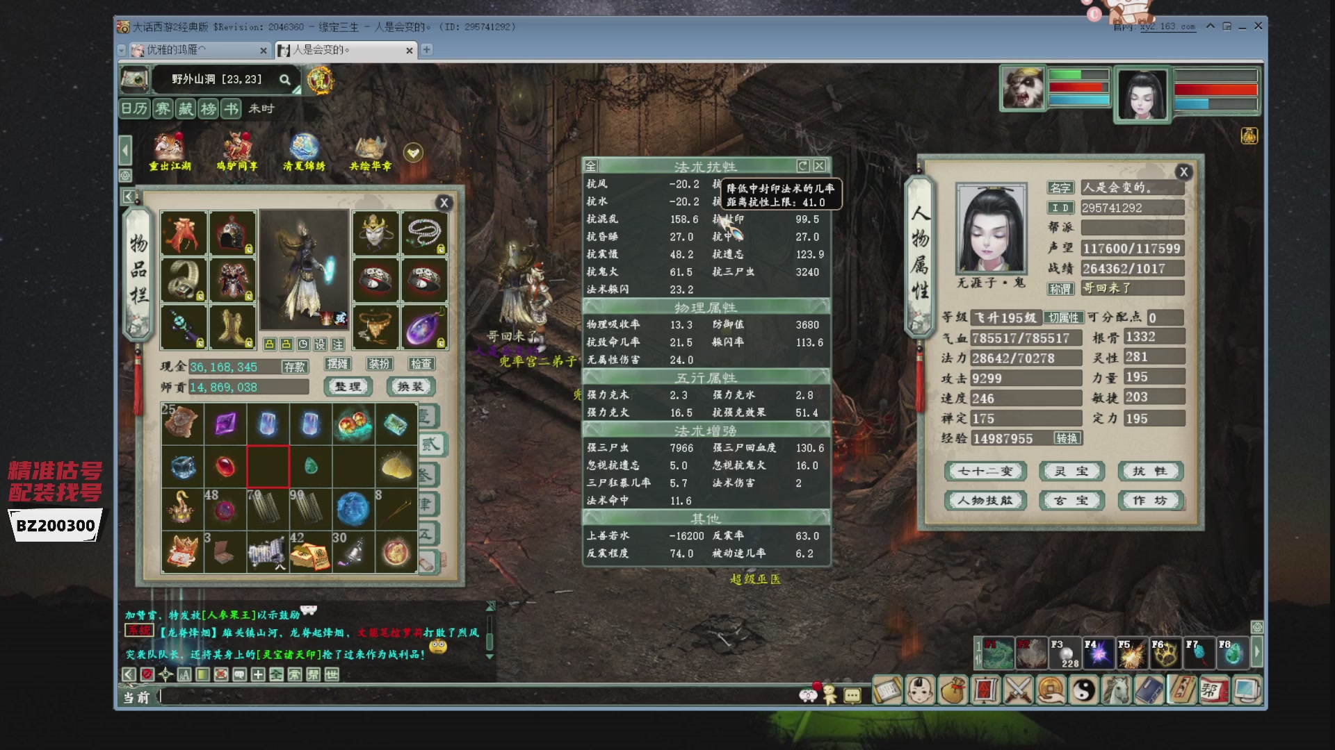Open the tab list dropdown arrow
This screenshot has width=1335, height=750.
pyautogui.click(x=122, y=50)
